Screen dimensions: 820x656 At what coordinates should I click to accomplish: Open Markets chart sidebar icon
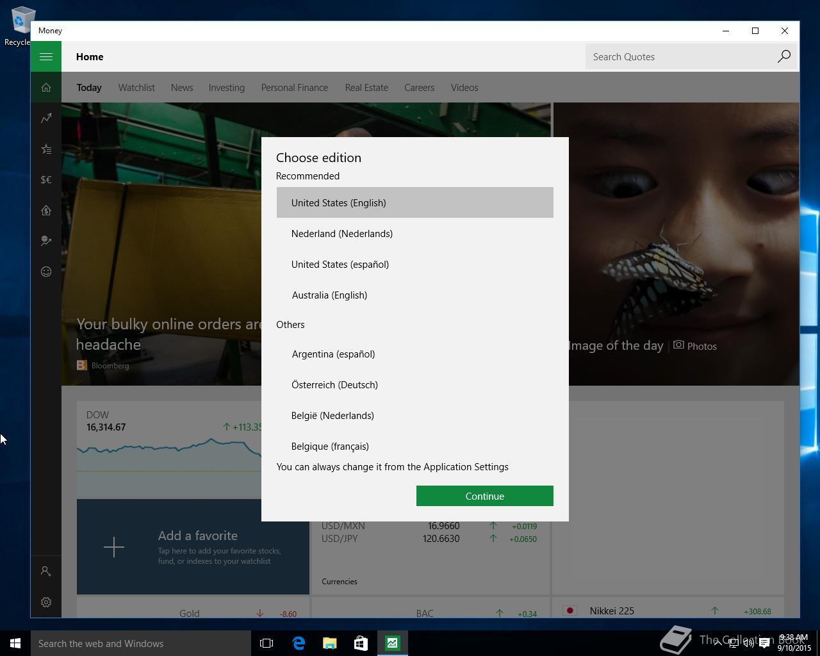pyautogui.click(x=46, y=119)
